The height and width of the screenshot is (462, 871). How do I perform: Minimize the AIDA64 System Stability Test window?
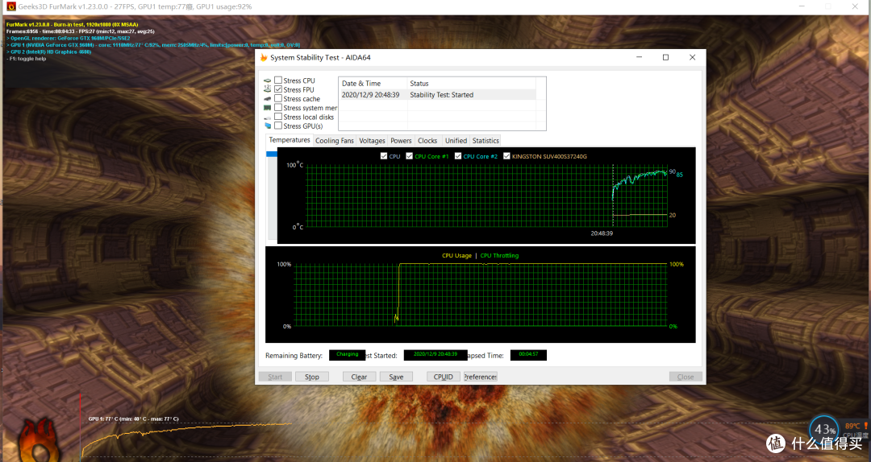[x=640, y=57]
